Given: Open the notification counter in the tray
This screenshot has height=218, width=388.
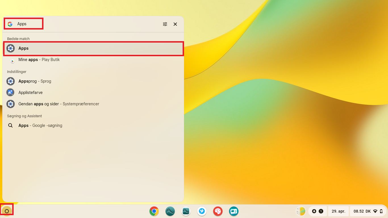Looking at the screenshot, I should [318, 211].
